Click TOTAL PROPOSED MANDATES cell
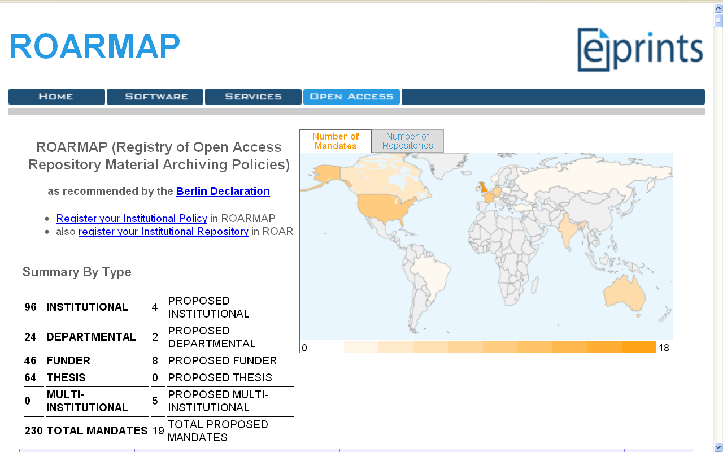 coord(218,431)
